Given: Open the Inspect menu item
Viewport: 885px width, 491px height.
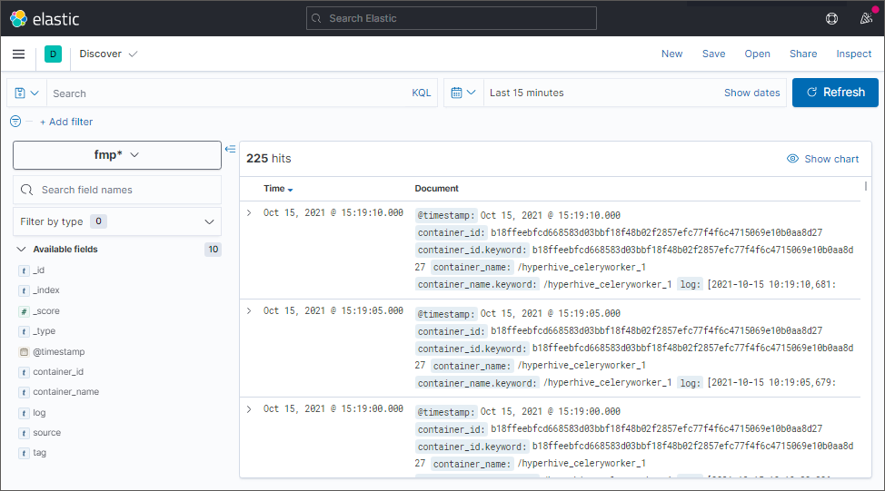Looking at the screenshot, I should (853, 54).
